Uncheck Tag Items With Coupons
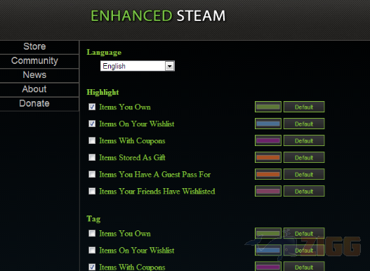 click(x=92, y=267)
